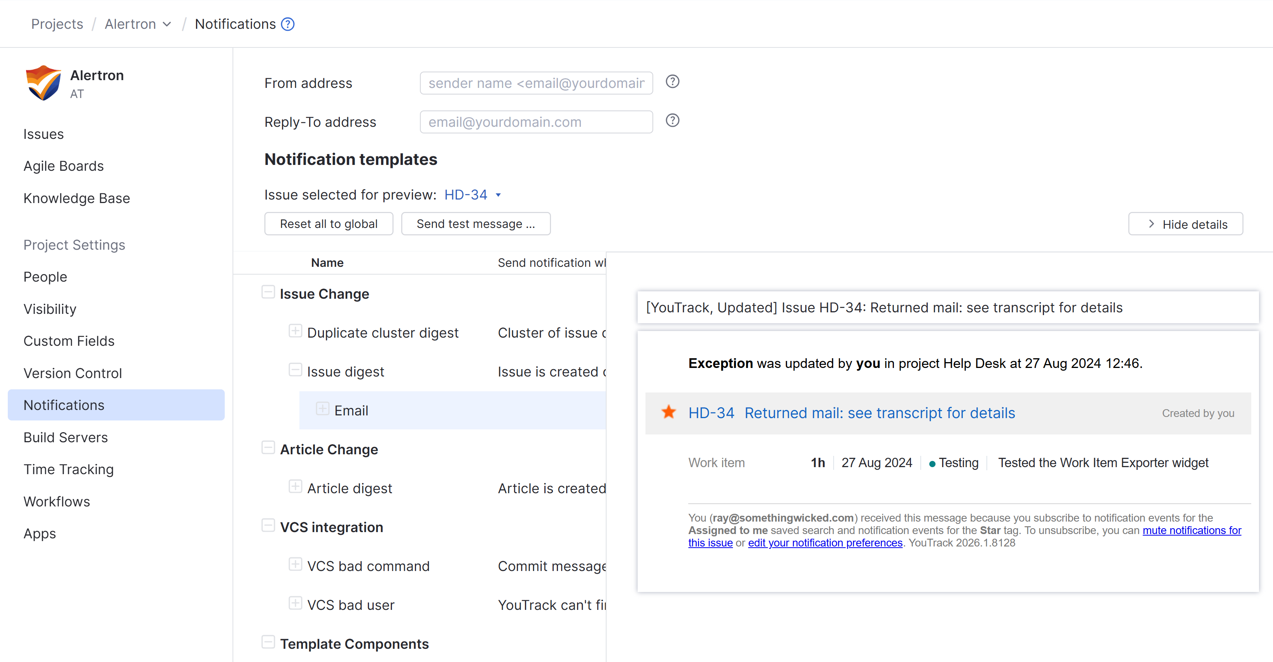Open Agile Boards from the sidebar
1273x662 pixels.
63,166
